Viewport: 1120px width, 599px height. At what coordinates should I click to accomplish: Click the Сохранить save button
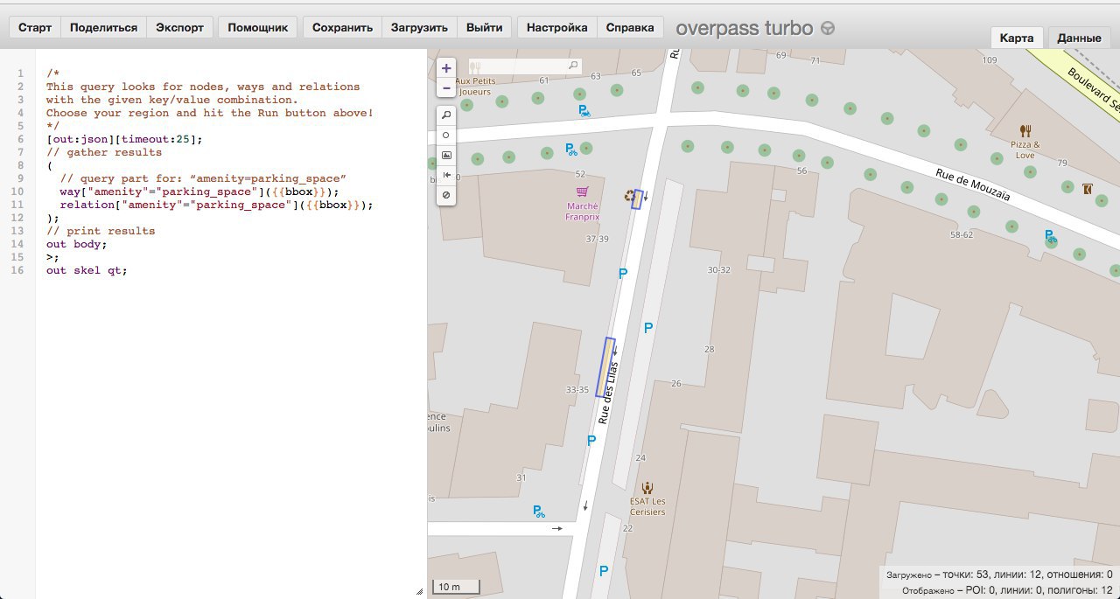[342, 27]
